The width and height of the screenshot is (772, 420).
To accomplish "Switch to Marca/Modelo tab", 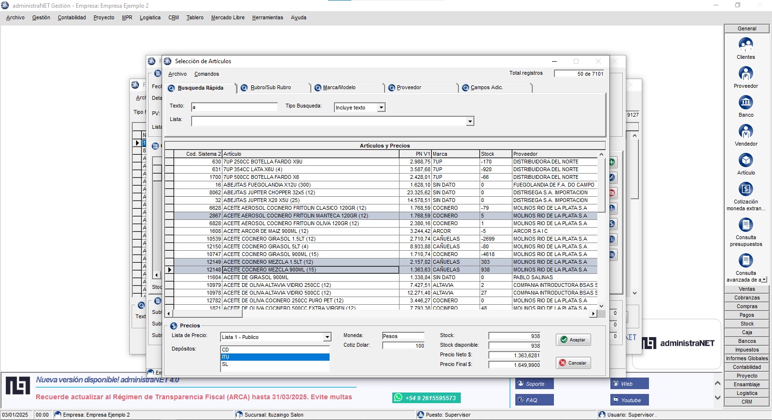I will (x=348, y=88).
